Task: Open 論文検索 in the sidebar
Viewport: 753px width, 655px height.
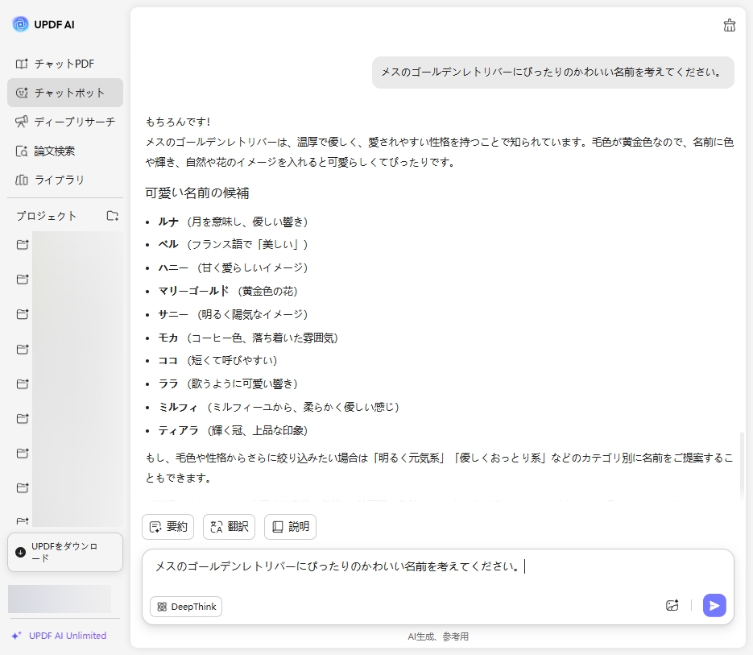Action: 65,151
